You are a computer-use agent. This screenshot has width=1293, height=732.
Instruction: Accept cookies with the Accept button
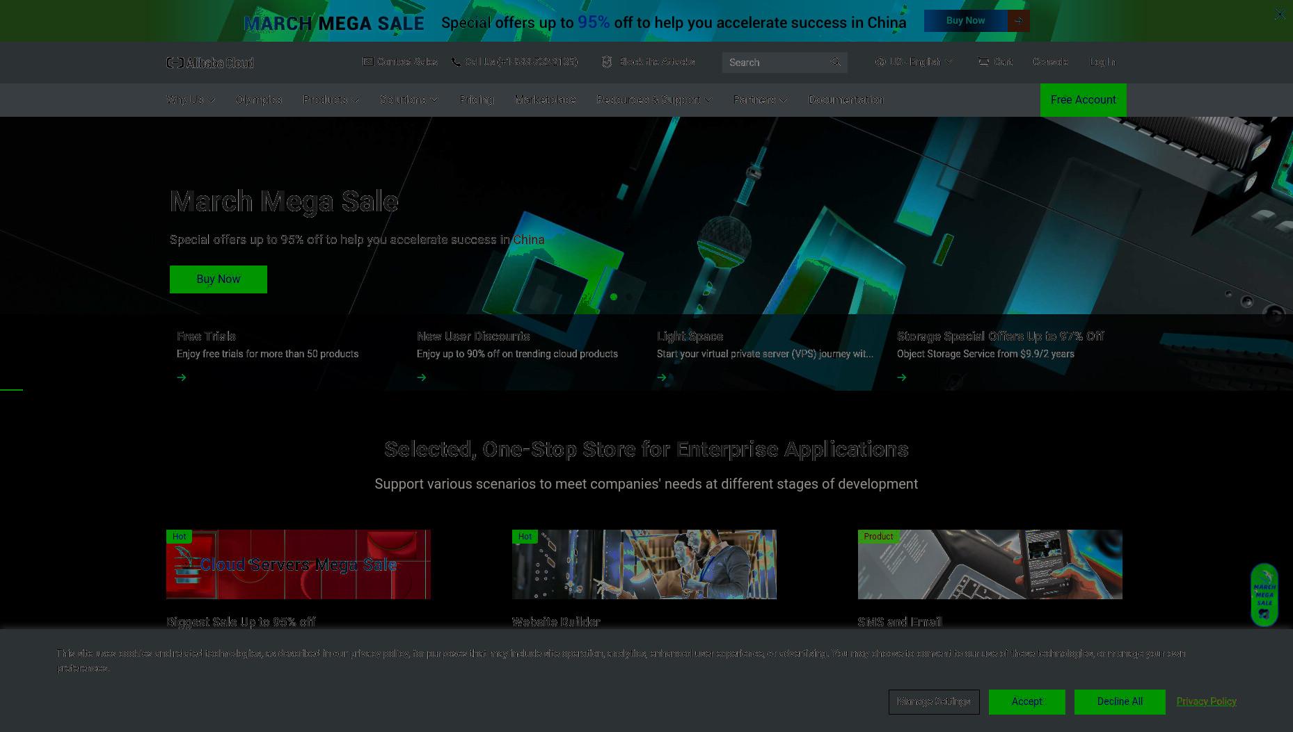coord(1027,702)
